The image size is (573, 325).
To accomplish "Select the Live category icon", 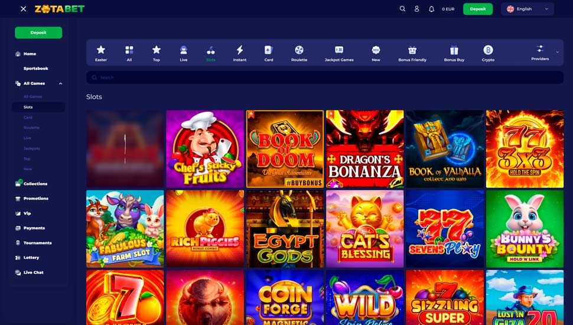I will pos(184,50).
